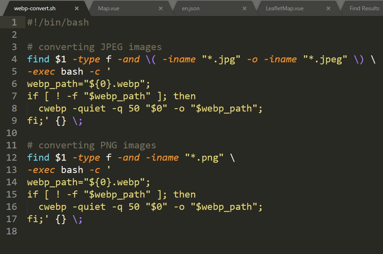Close the Map.vue tab
Image resolution: width=383 pixels, height=254 pixels.
point(160,9)
